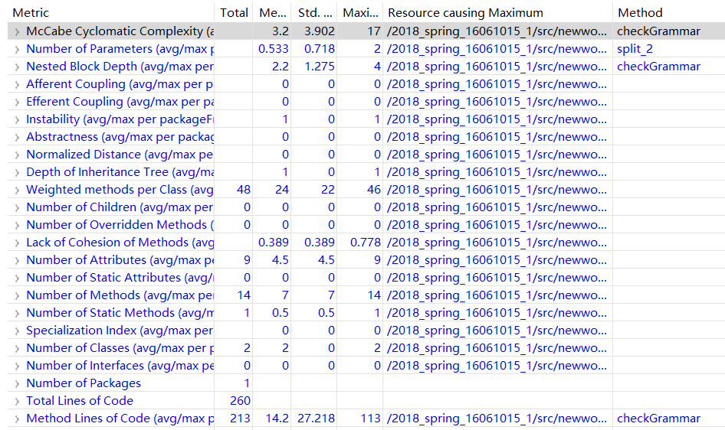Select the Efferent Coupling metric row
725x430 pixels.
pos(119,102)
